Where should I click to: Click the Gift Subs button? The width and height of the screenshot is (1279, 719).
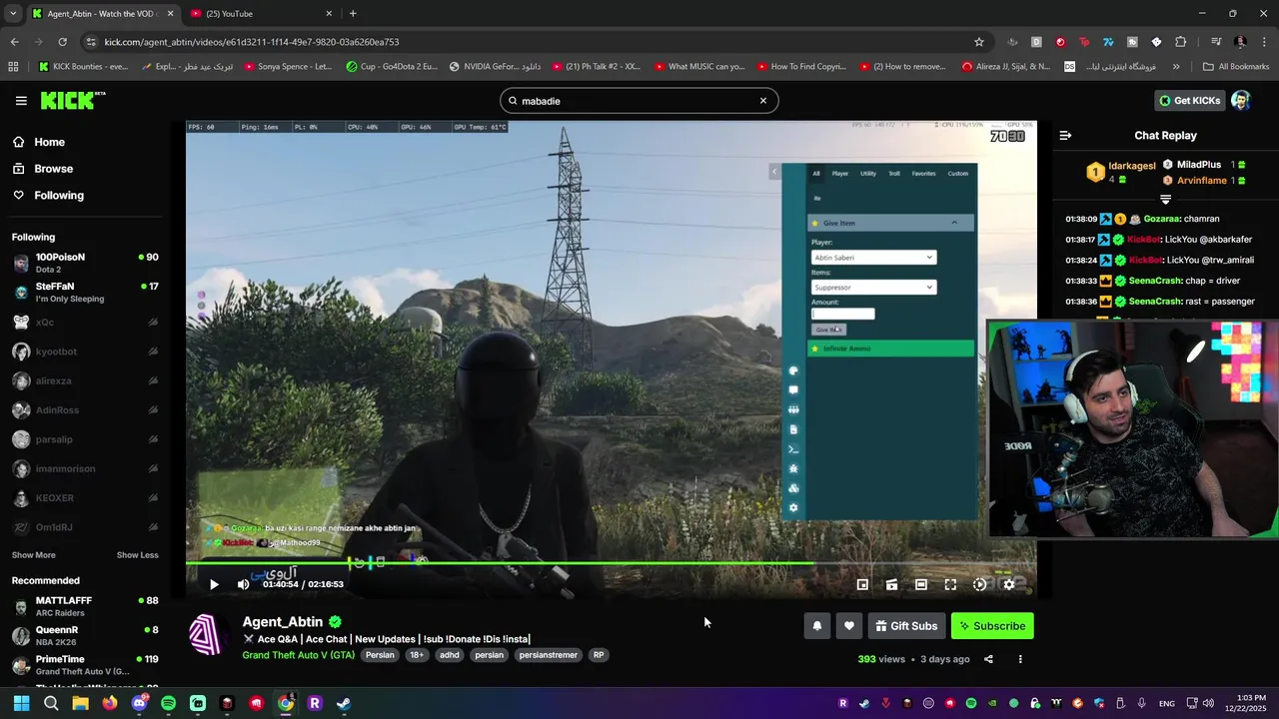point(906,626)
